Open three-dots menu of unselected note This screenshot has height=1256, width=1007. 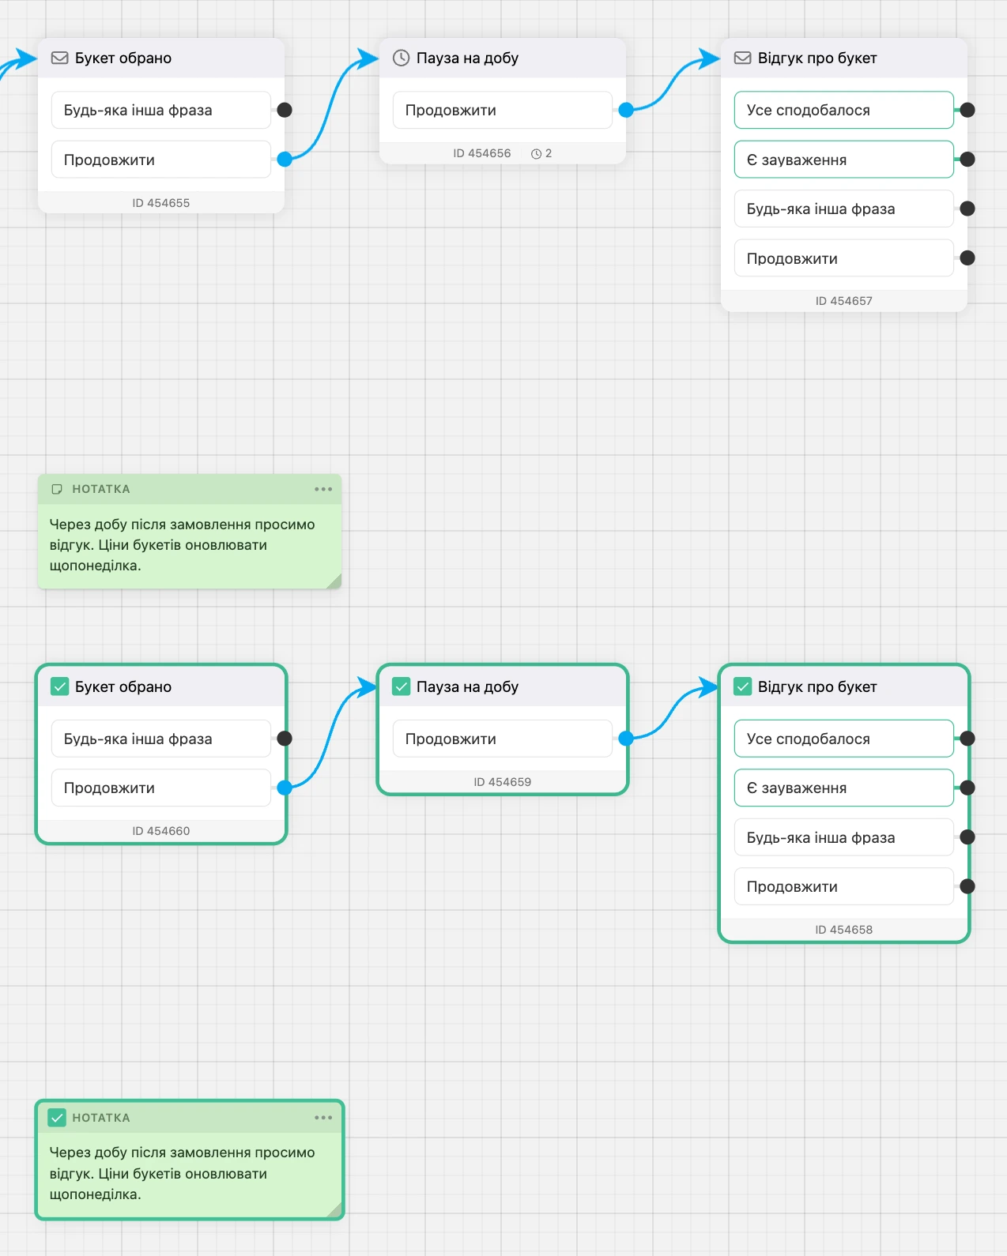click(323, 489)
